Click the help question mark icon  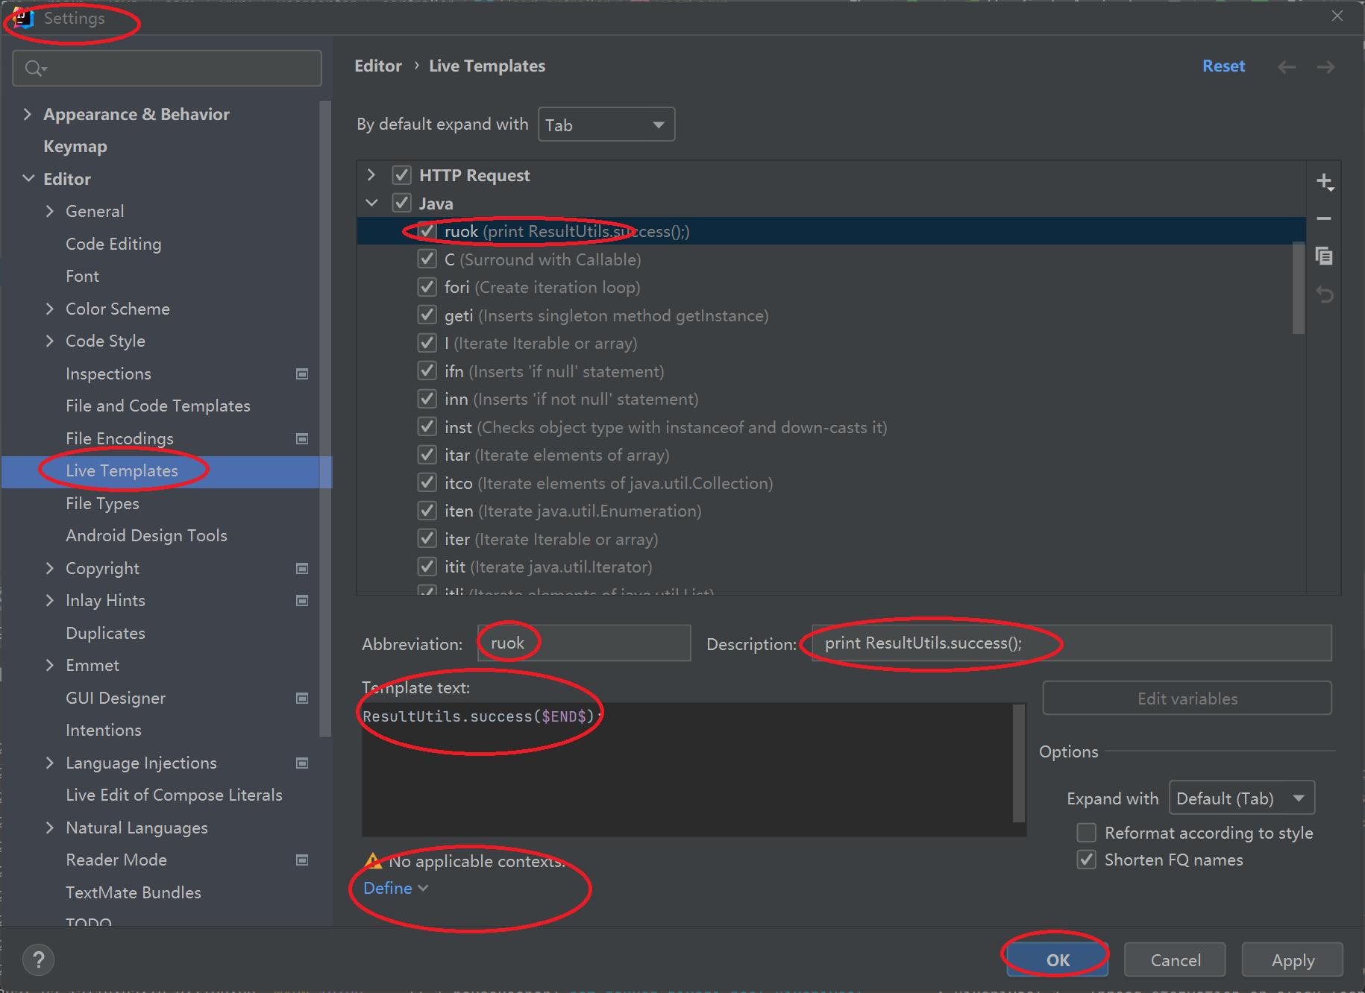(x=39, y=959)
